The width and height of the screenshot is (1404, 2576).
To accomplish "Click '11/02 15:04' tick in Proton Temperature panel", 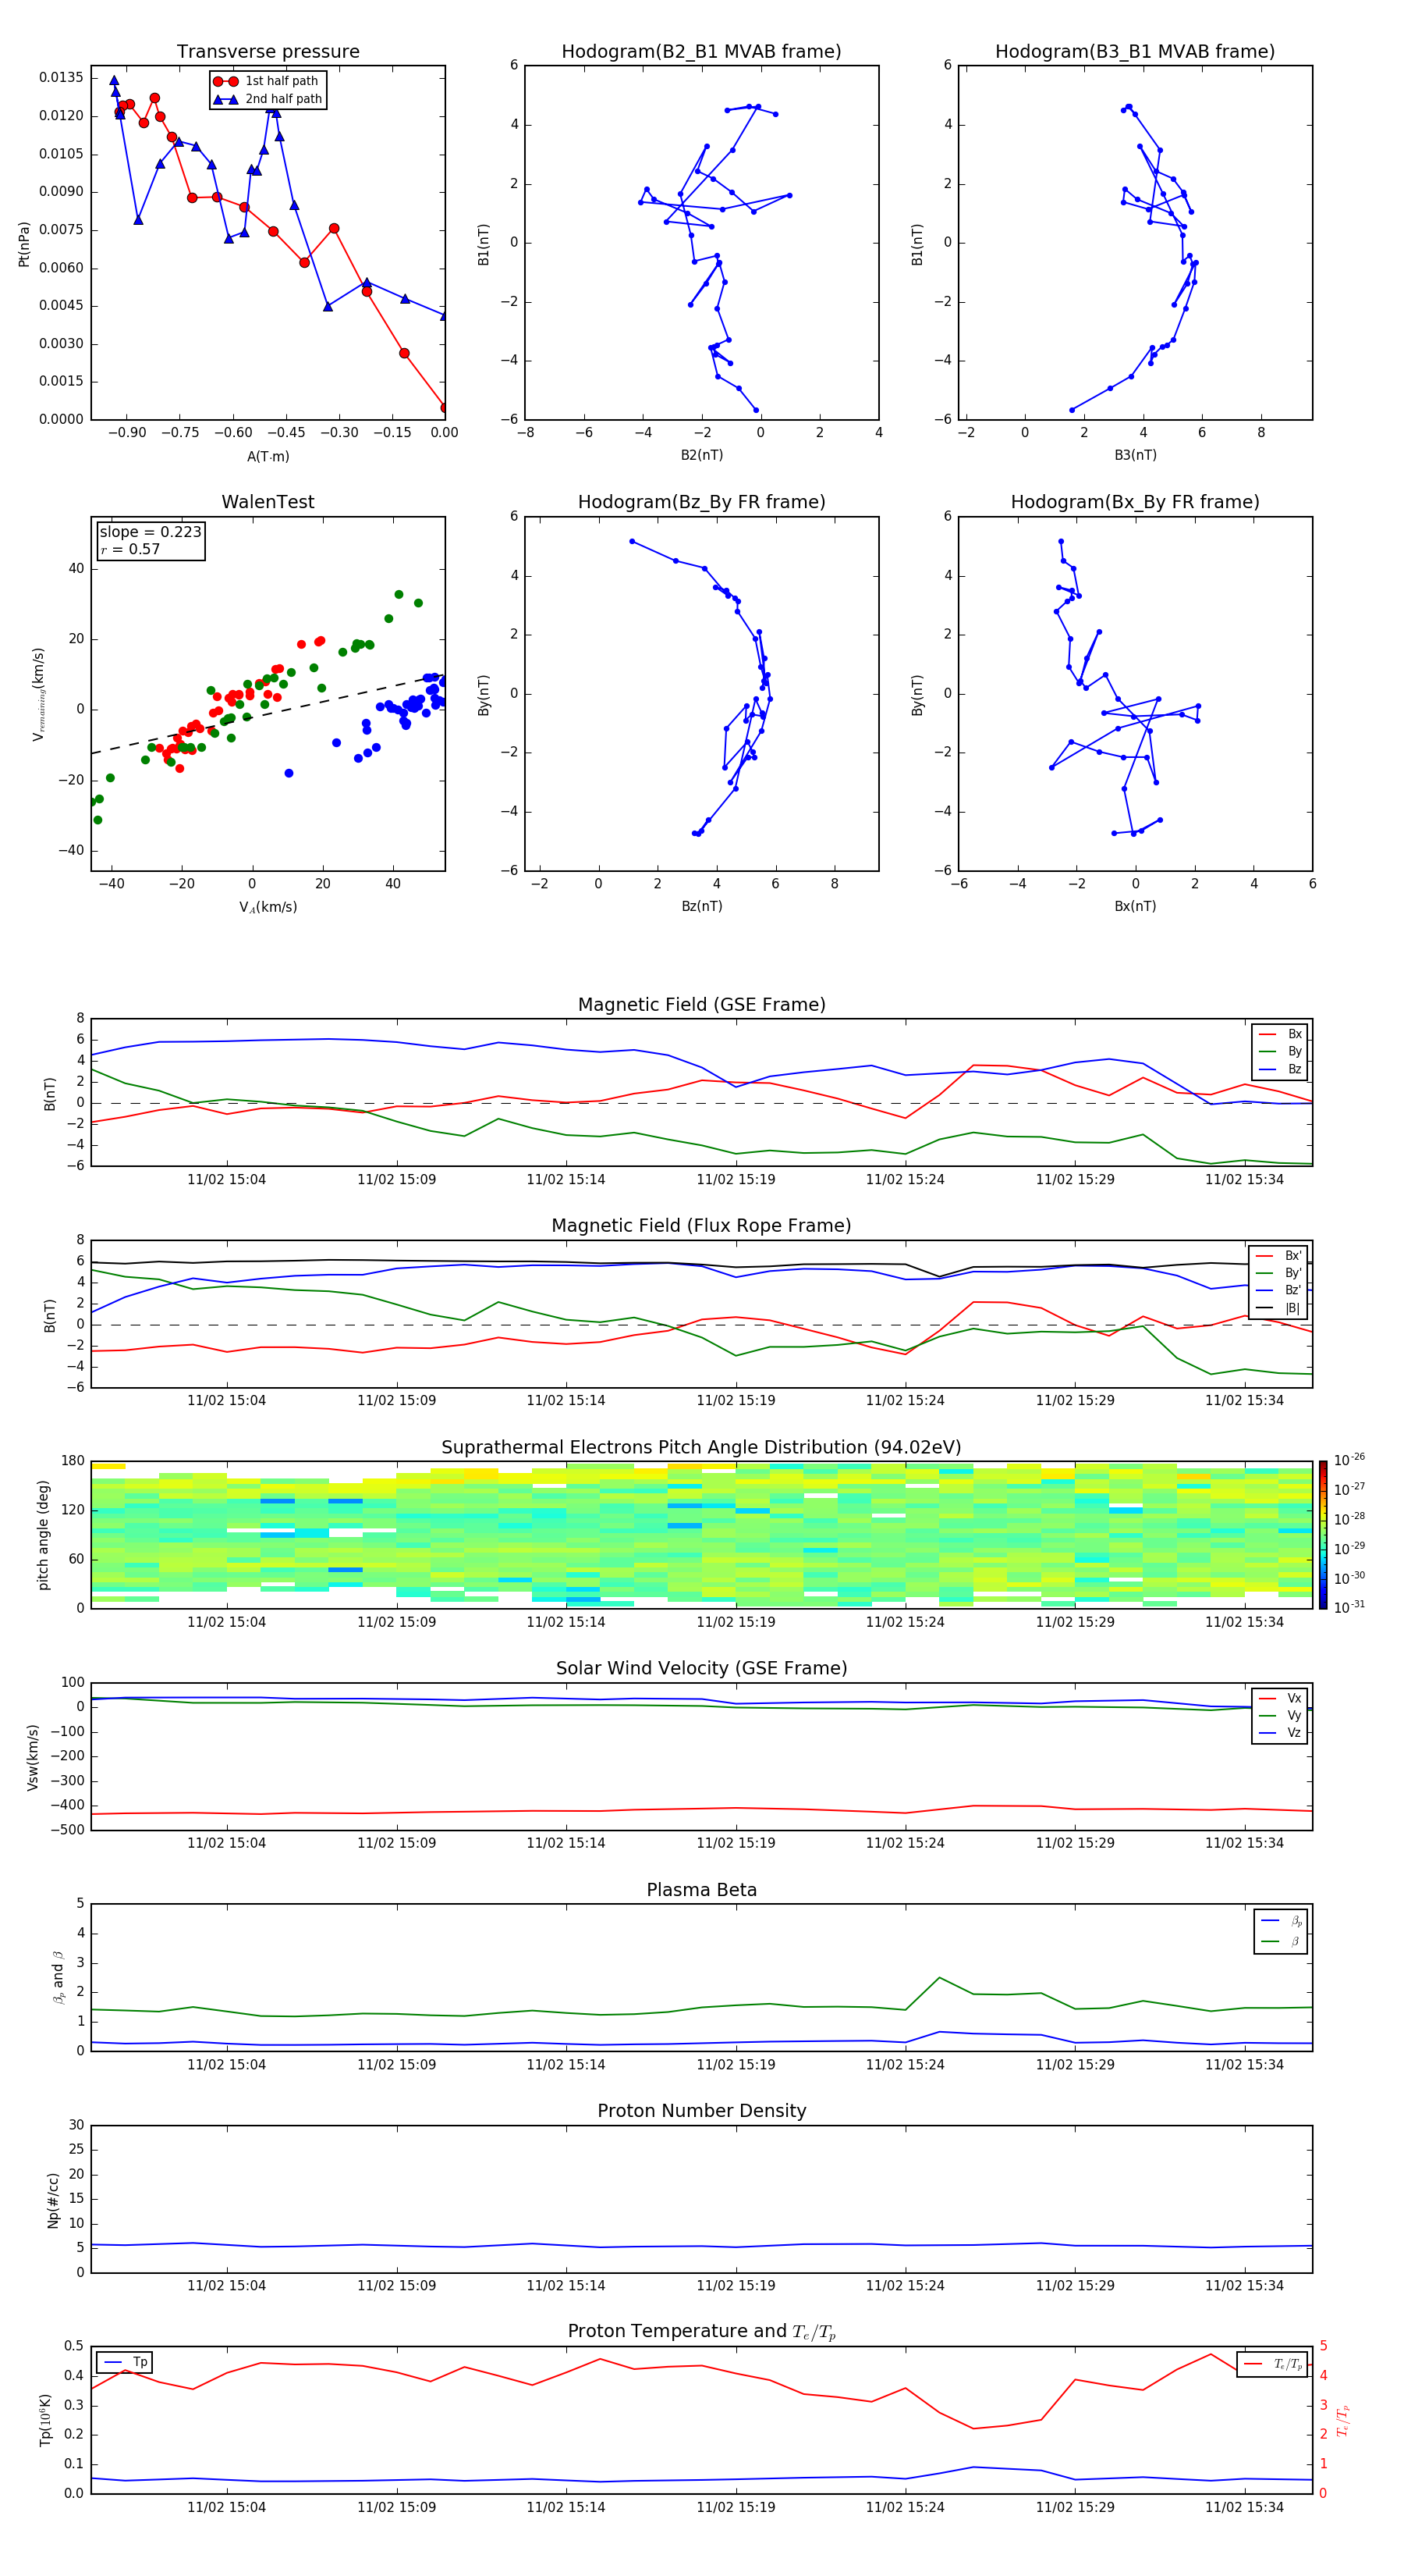I will [227, 2507].
